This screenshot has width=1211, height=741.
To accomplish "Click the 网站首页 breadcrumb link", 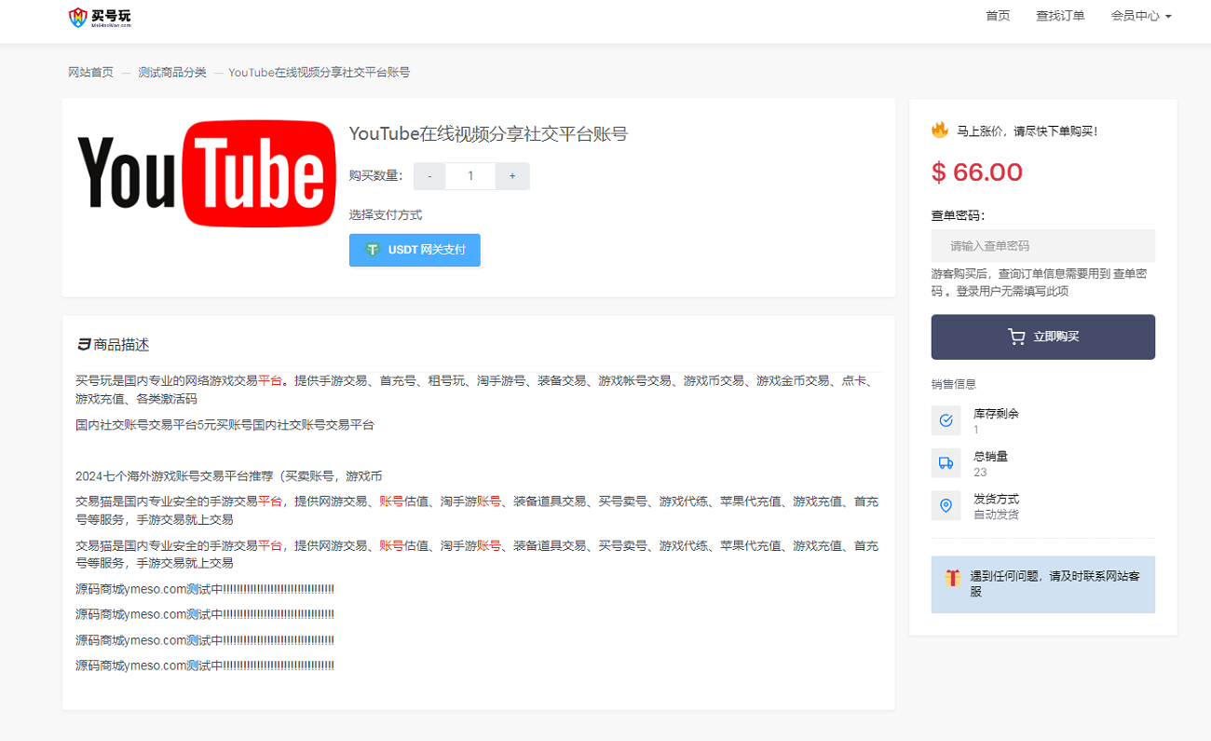I will coord(90,72).
